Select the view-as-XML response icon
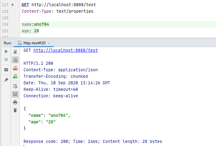The image size is (216, 146). pos(15,68)
